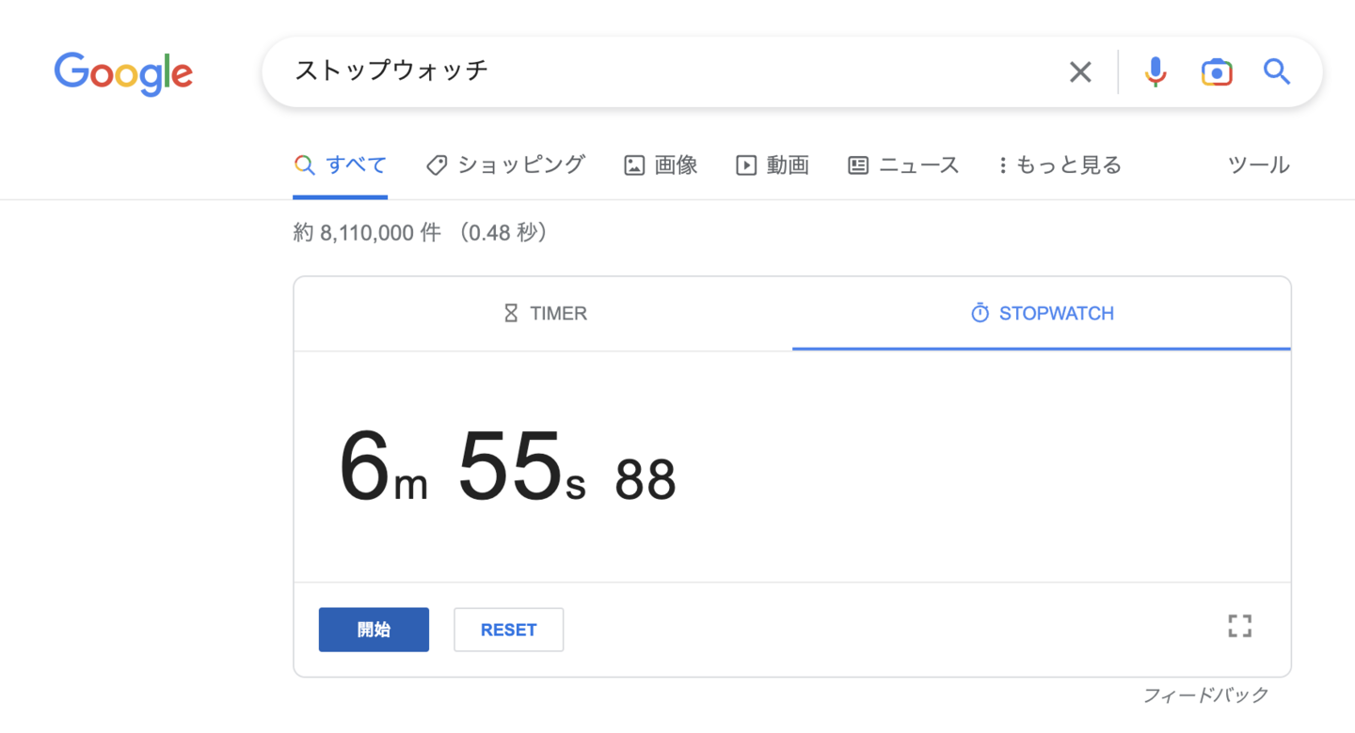Click the stopwatch time display 6m 55s
The width and height of the screenshot is (1355, 733).
tap(507, 467)
